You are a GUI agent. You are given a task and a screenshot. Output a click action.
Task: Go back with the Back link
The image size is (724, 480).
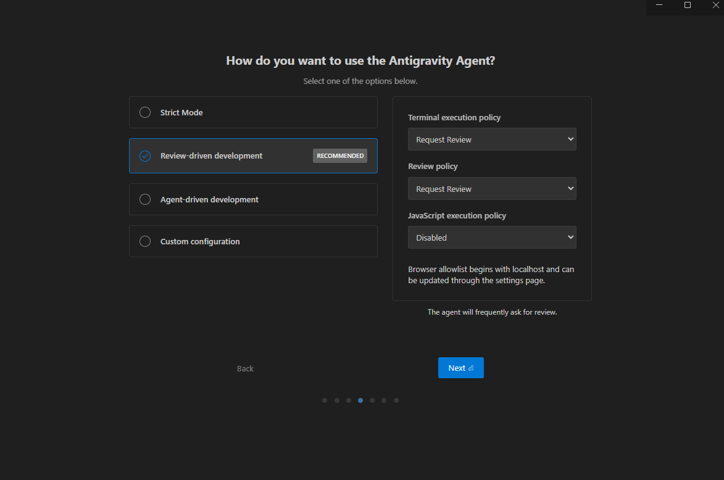click(x=245, y=368)
